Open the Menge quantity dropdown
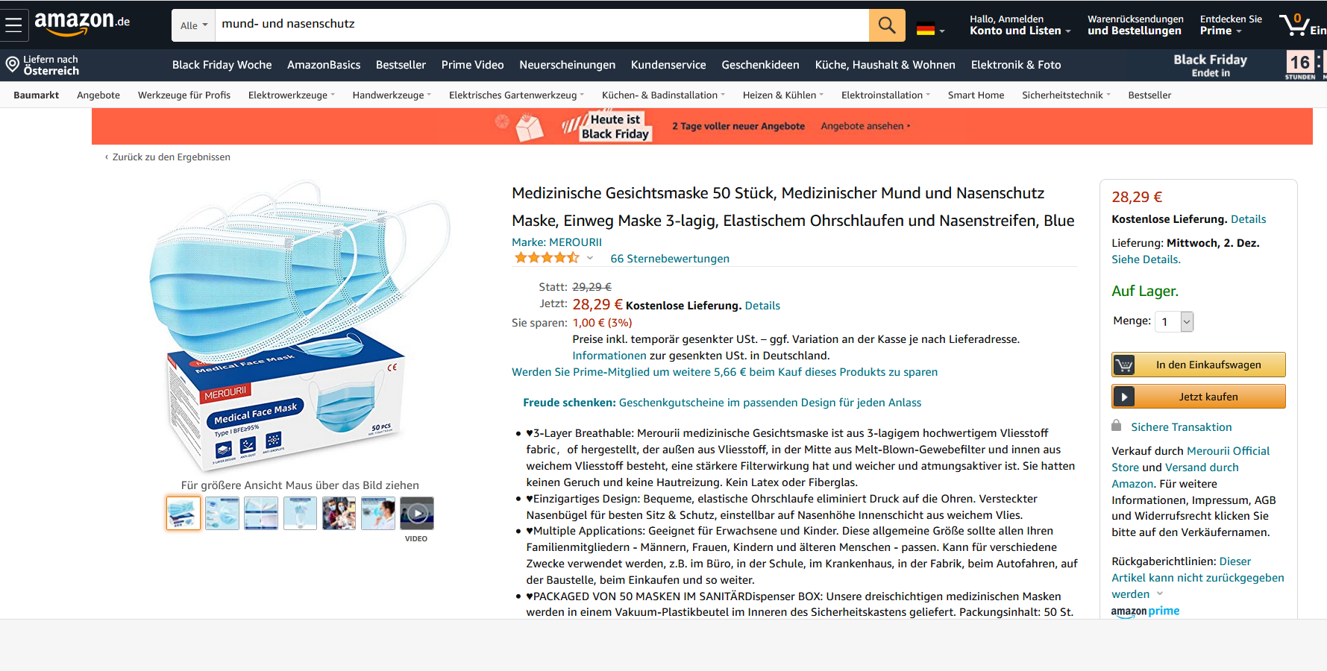 point(1174,321)
